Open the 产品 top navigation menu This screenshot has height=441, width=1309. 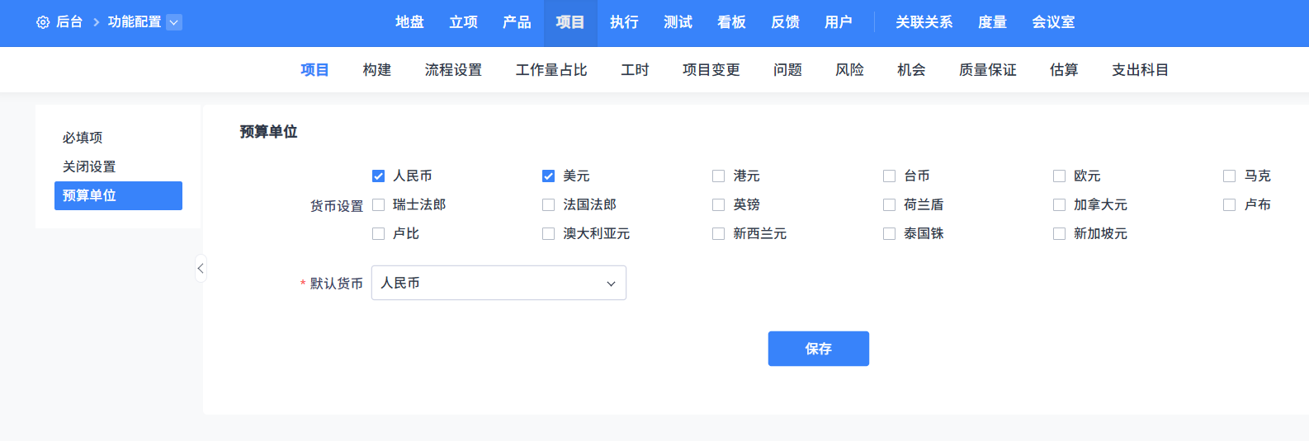tap(517, 22)
